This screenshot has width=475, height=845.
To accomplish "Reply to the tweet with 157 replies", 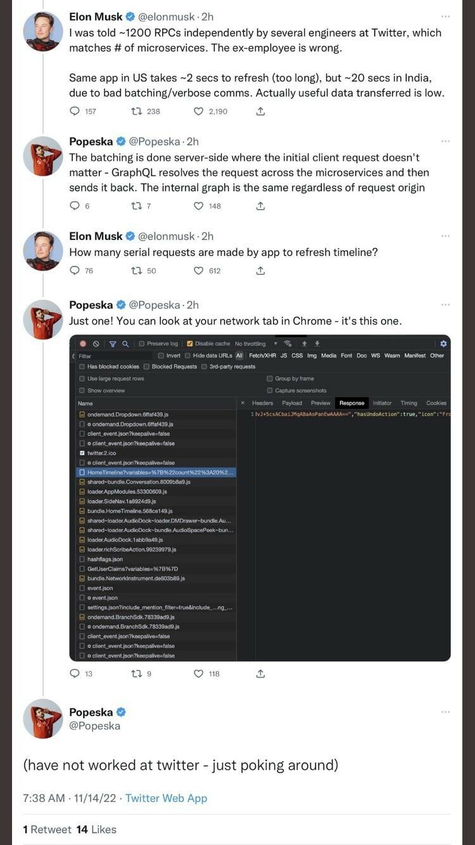I will [x=75, y=111].
